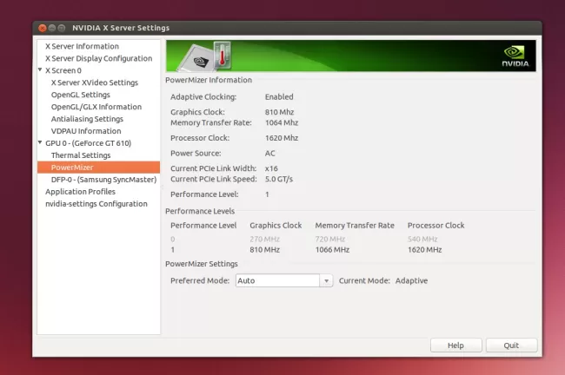Open the Preferred Mode dropdown
The image size is (565, 375).
(284, 280)
